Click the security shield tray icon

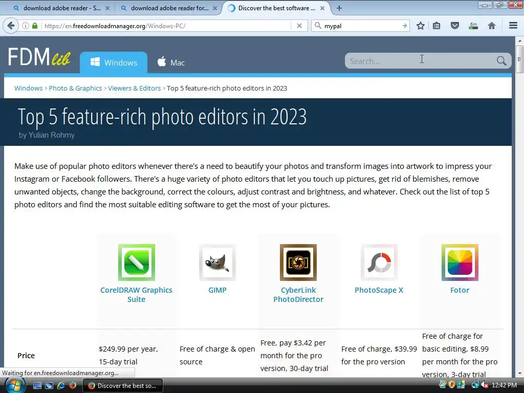tap(452, 385)
